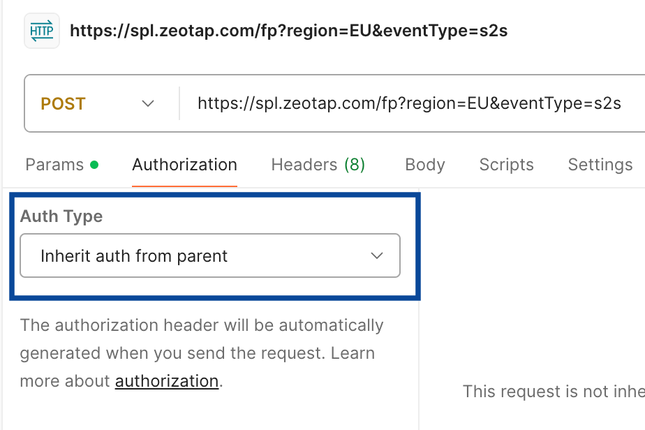Viewport: 645px width, 430px height.
Task: Click the Headers count badge (8)
Action: [355, 165]
